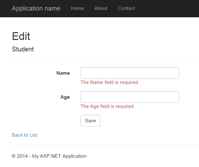Go to the About page
Image resolution: width=199 pixels, height=167 pixels.
coord(101,8)
